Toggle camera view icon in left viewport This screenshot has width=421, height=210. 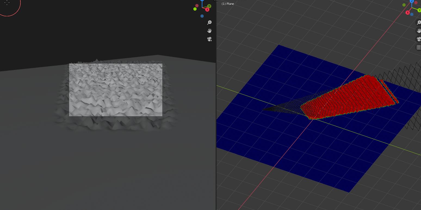pyautogui.click(x=209, y=39)
